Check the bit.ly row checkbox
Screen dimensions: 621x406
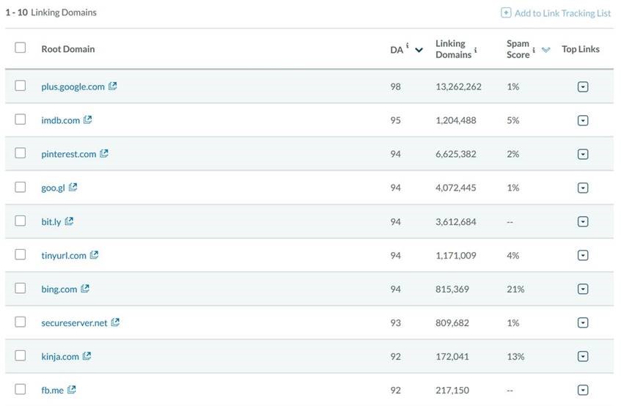coord(21,221)
